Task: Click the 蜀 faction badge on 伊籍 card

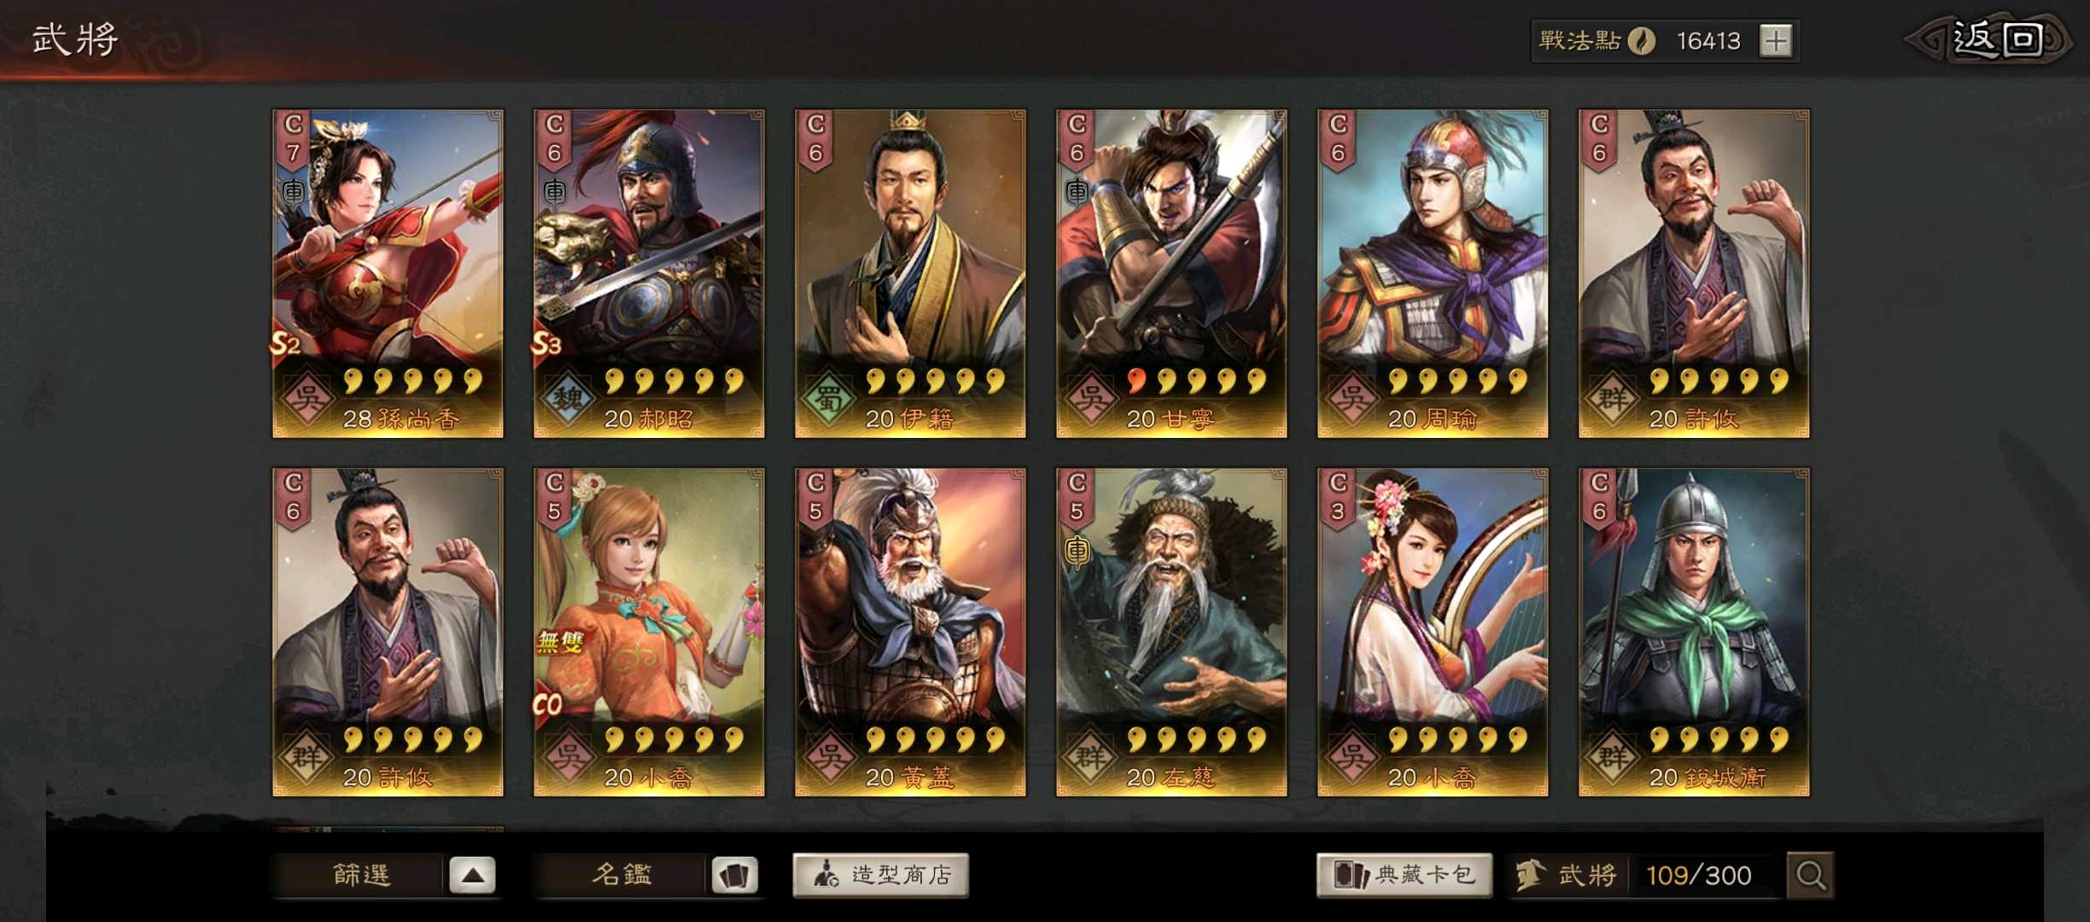Action: point(829,400)
